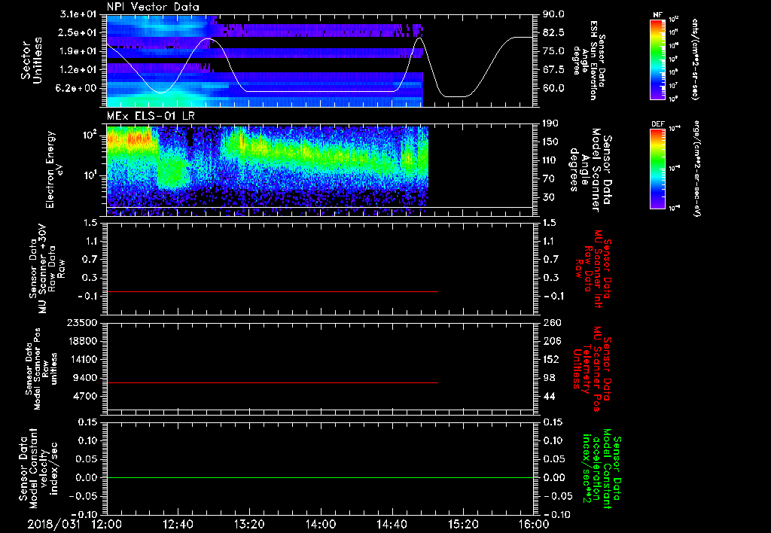Click the ELS electron energy spectrogram
The width and height of the screenshot is (771, 533).
[x=267, y=169]
